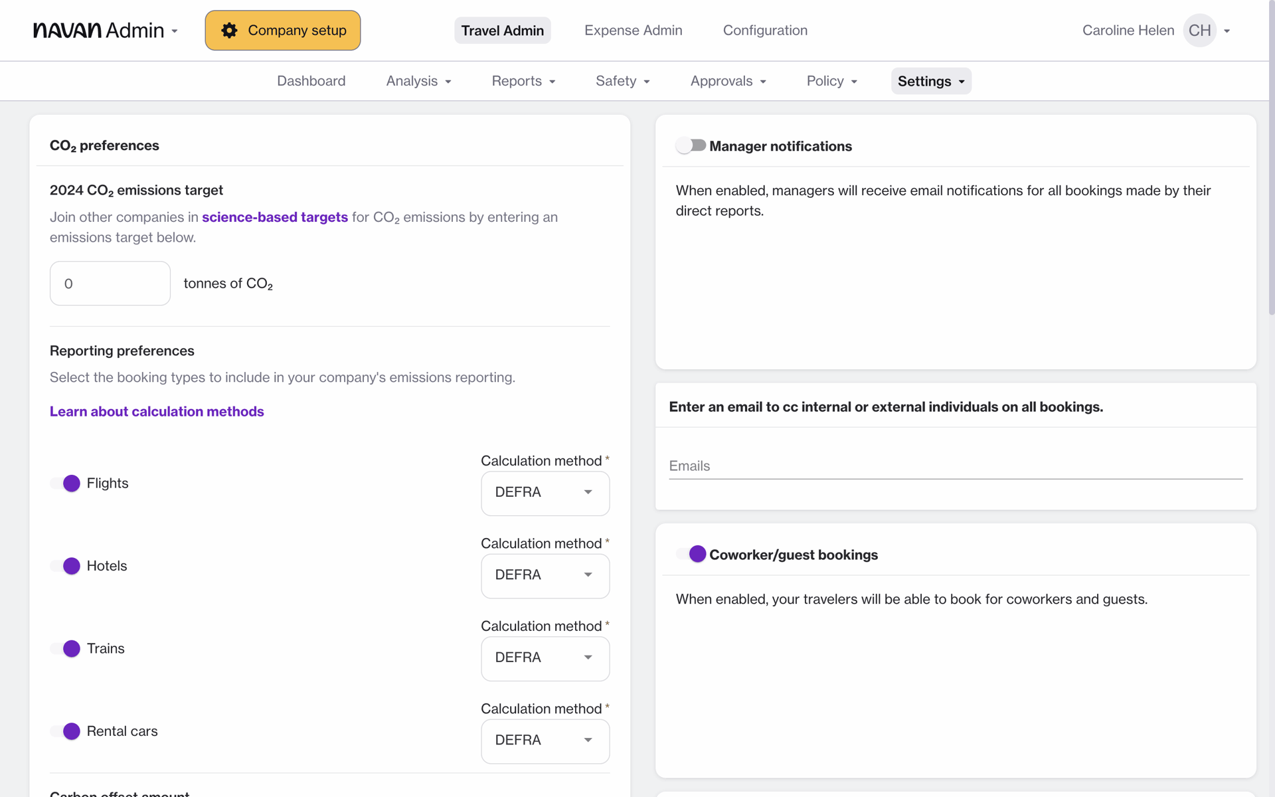This screenshot has width=1275, height=797.
Task: Open Trains calculation method dropdown
Action: coord(545,658)
